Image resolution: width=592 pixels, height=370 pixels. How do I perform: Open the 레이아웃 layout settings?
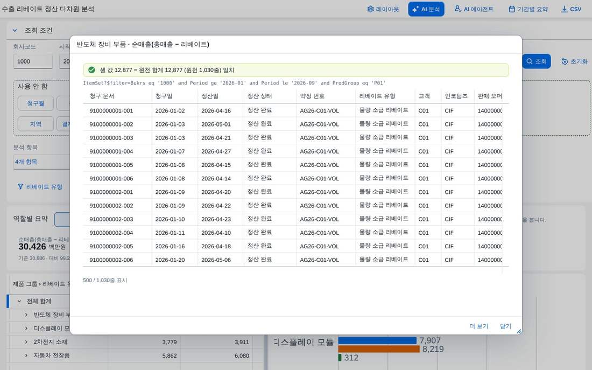pyautogui.click(x=383, y=9)
